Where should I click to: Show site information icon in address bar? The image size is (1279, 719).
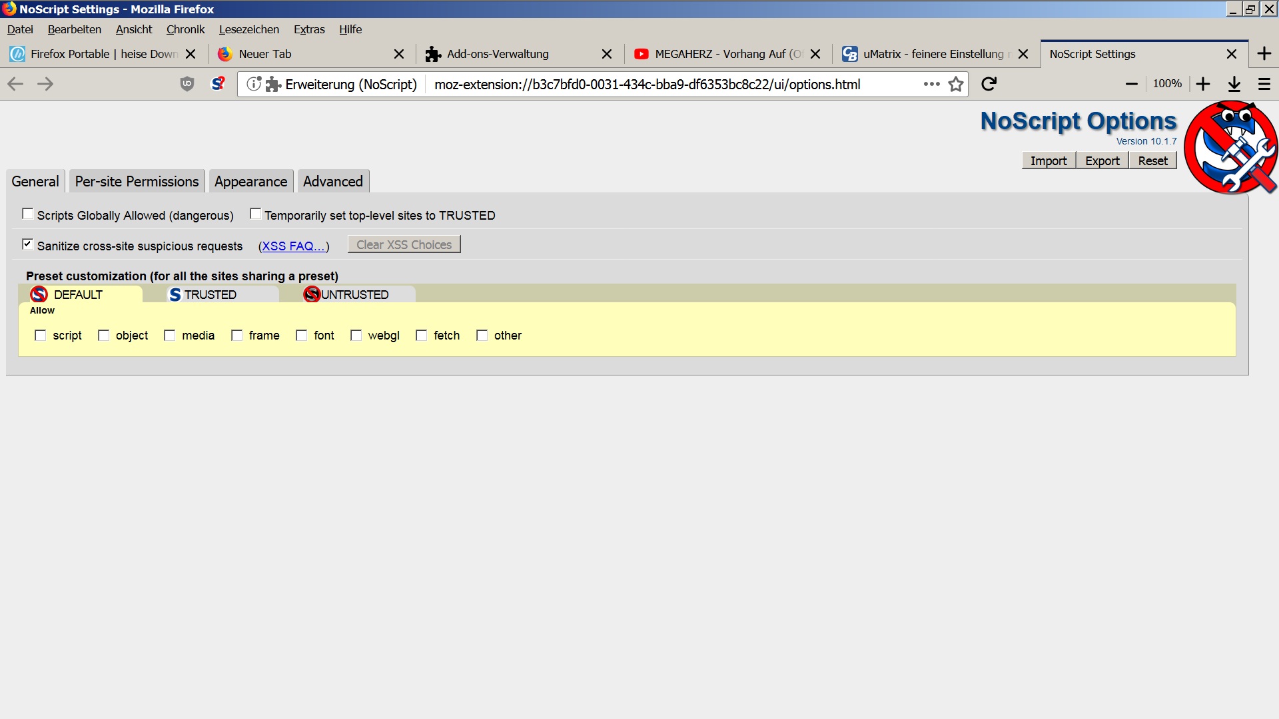tap(253, 84)
